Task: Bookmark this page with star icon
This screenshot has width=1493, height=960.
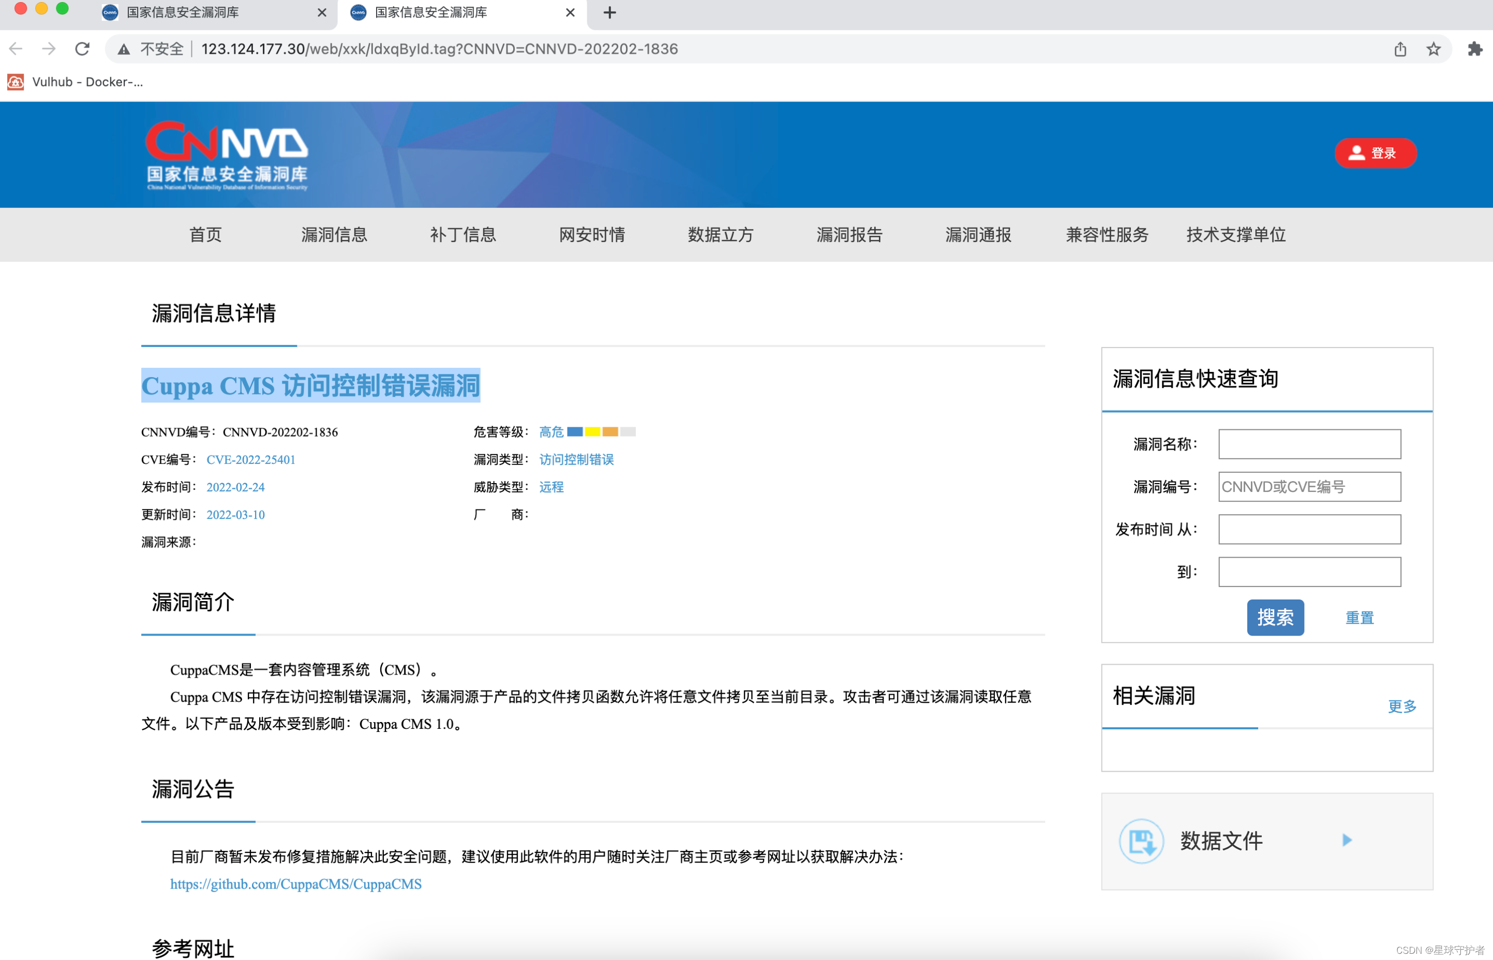Action: click(x=1434, y=49)
